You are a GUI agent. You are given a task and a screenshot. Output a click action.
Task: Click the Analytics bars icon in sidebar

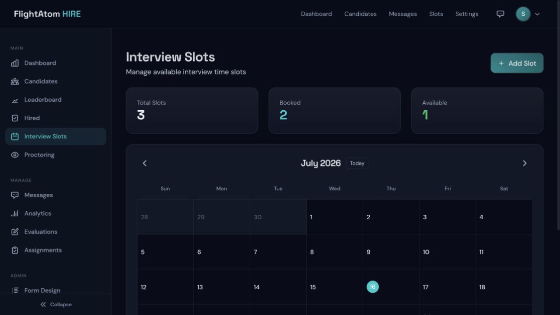(15, 213)
